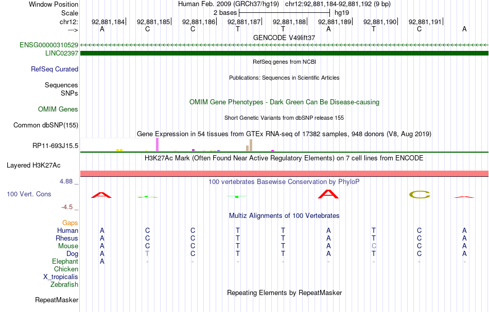489x312 pixels.
Task: Click Repeating Elements by RepeatMasker title
Action: 284,292
